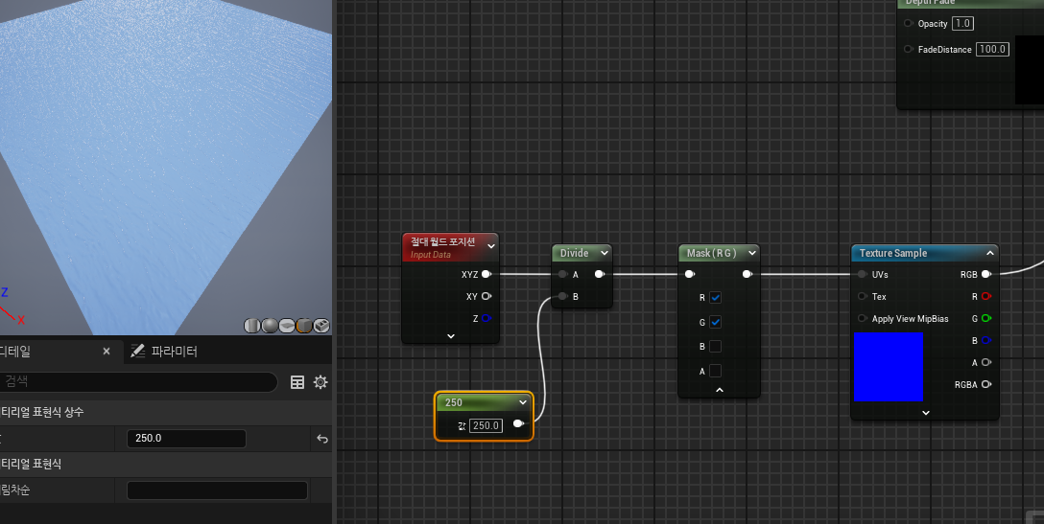Click the Mask (RG) output pin
Screen dimensions: 1044x524
click(747, 274)
